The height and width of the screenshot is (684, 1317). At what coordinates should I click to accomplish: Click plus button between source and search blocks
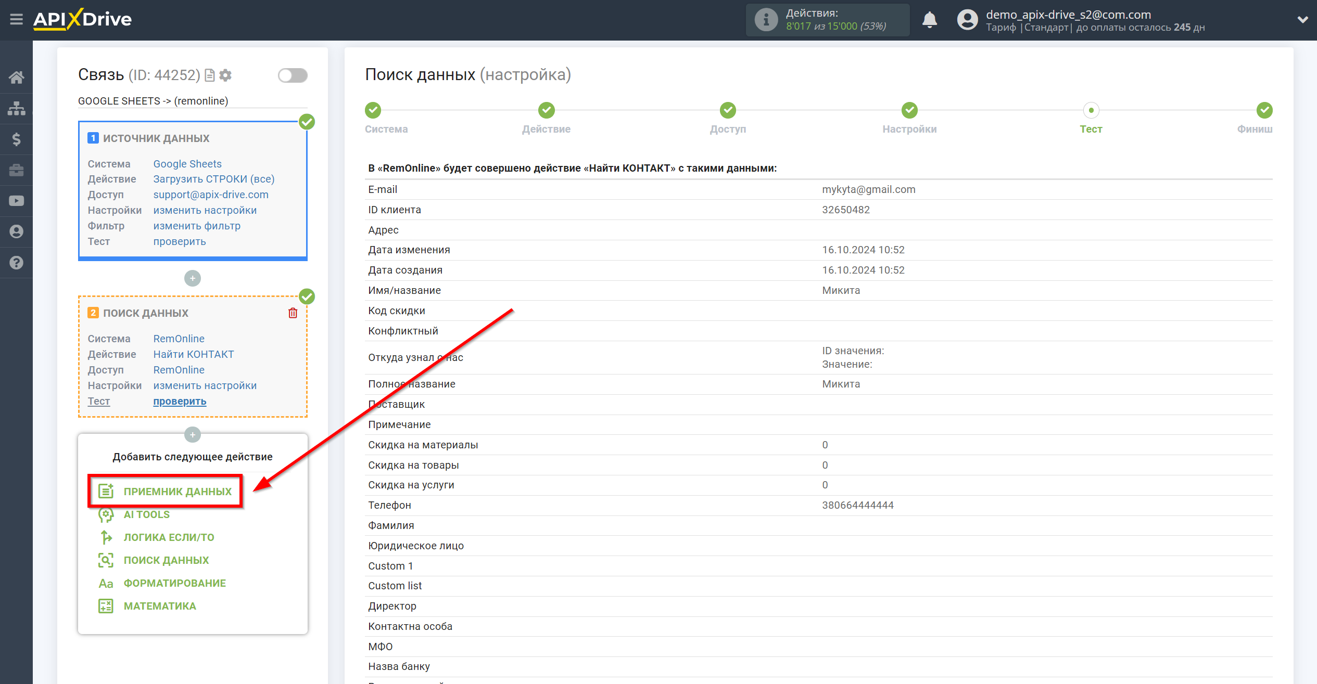193,278
